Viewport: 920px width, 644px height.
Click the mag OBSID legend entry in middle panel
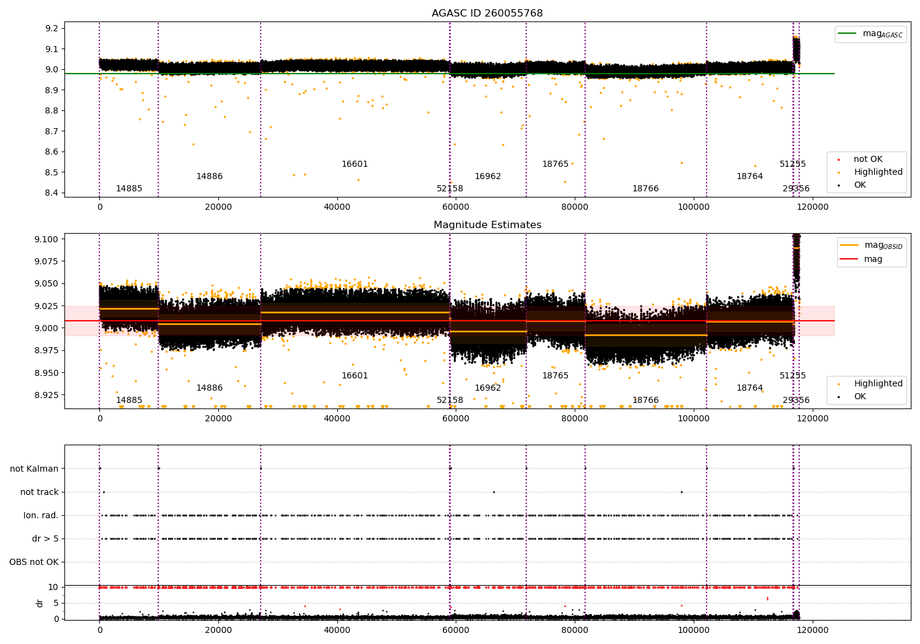click(x=871, y=245)
